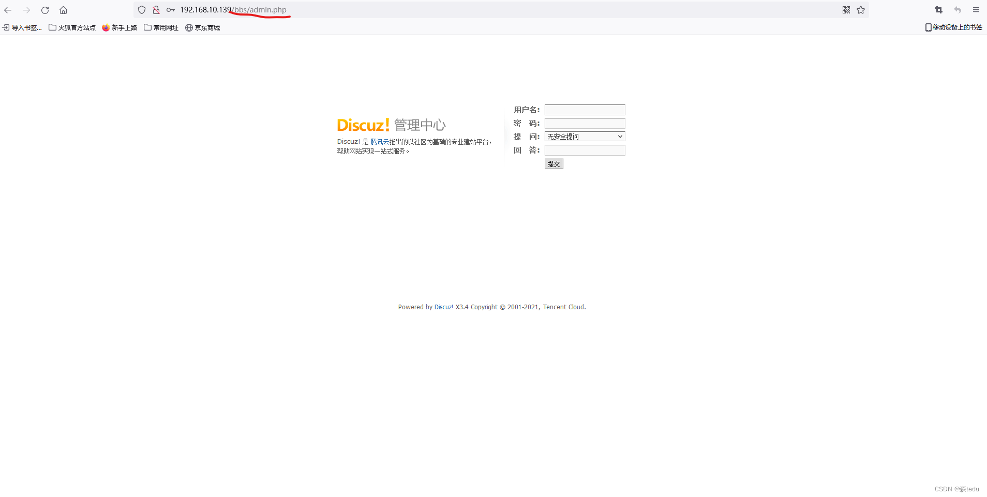The height and width of the screenshot is (497, 987).
Task: Open the shield tracking protection icon
Action: tap(142, 10)
